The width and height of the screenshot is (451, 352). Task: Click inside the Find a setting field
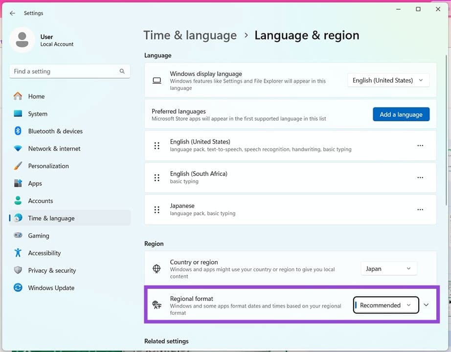point(64,71)
